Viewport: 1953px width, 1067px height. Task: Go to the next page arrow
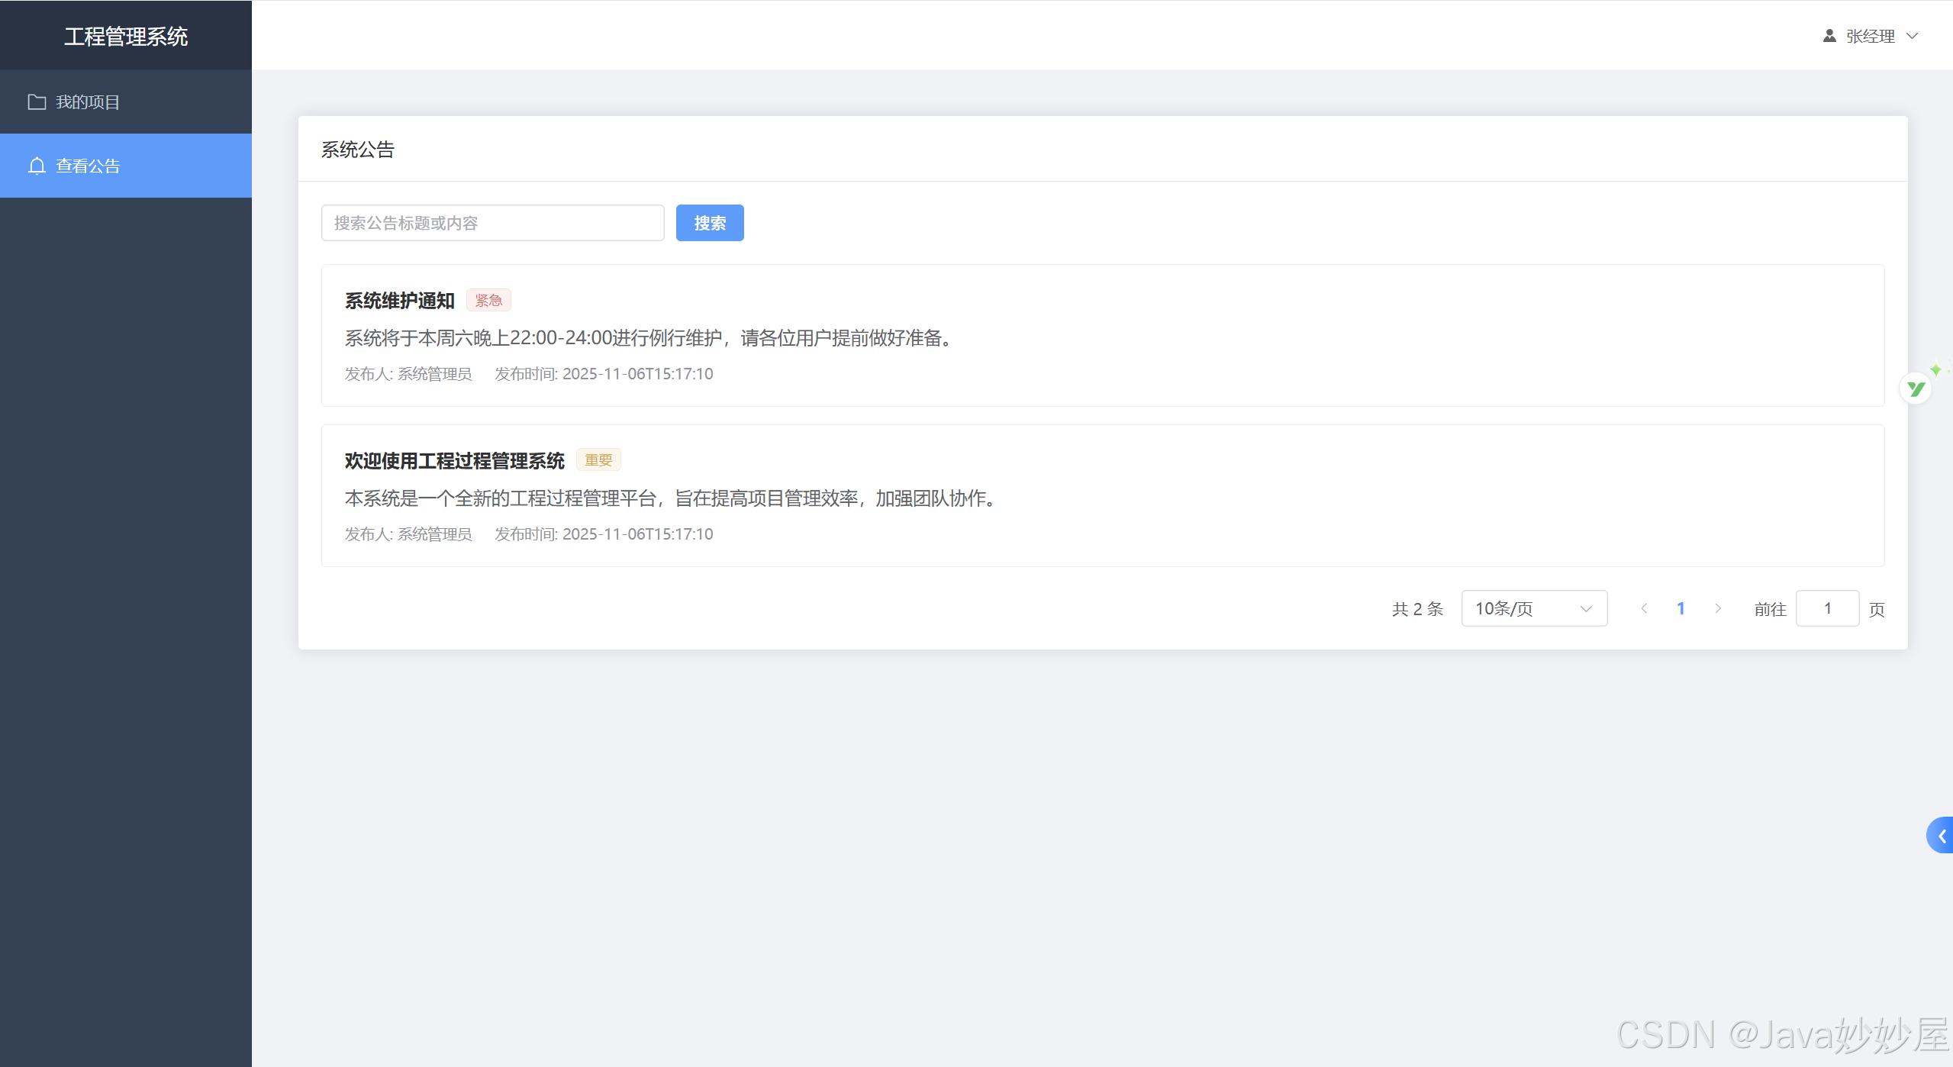tap(1717, 608)
